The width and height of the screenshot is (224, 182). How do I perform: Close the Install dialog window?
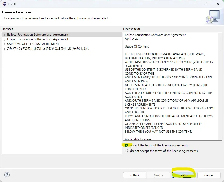[x=218, y=4]
